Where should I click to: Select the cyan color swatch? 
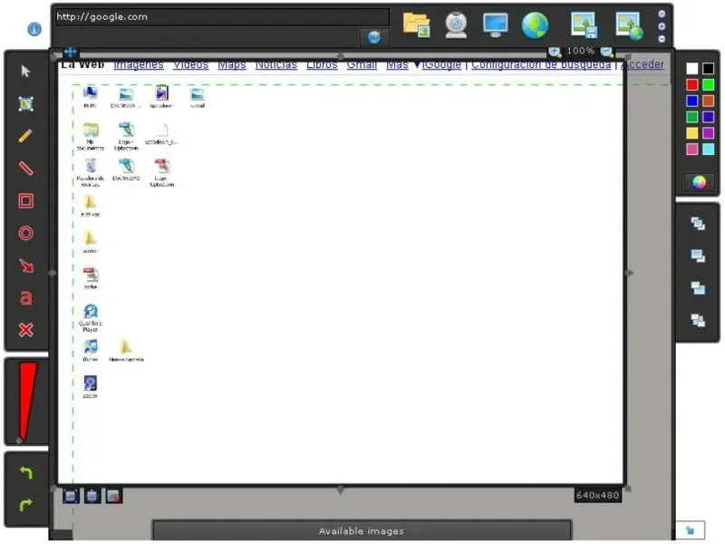coord(708,150)
